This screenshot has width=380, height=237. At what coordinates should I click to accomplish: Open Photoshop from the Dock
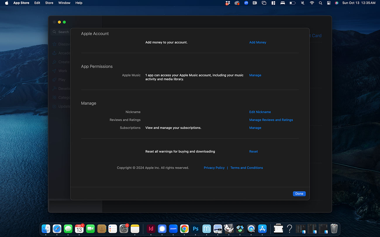pos(196,229)
